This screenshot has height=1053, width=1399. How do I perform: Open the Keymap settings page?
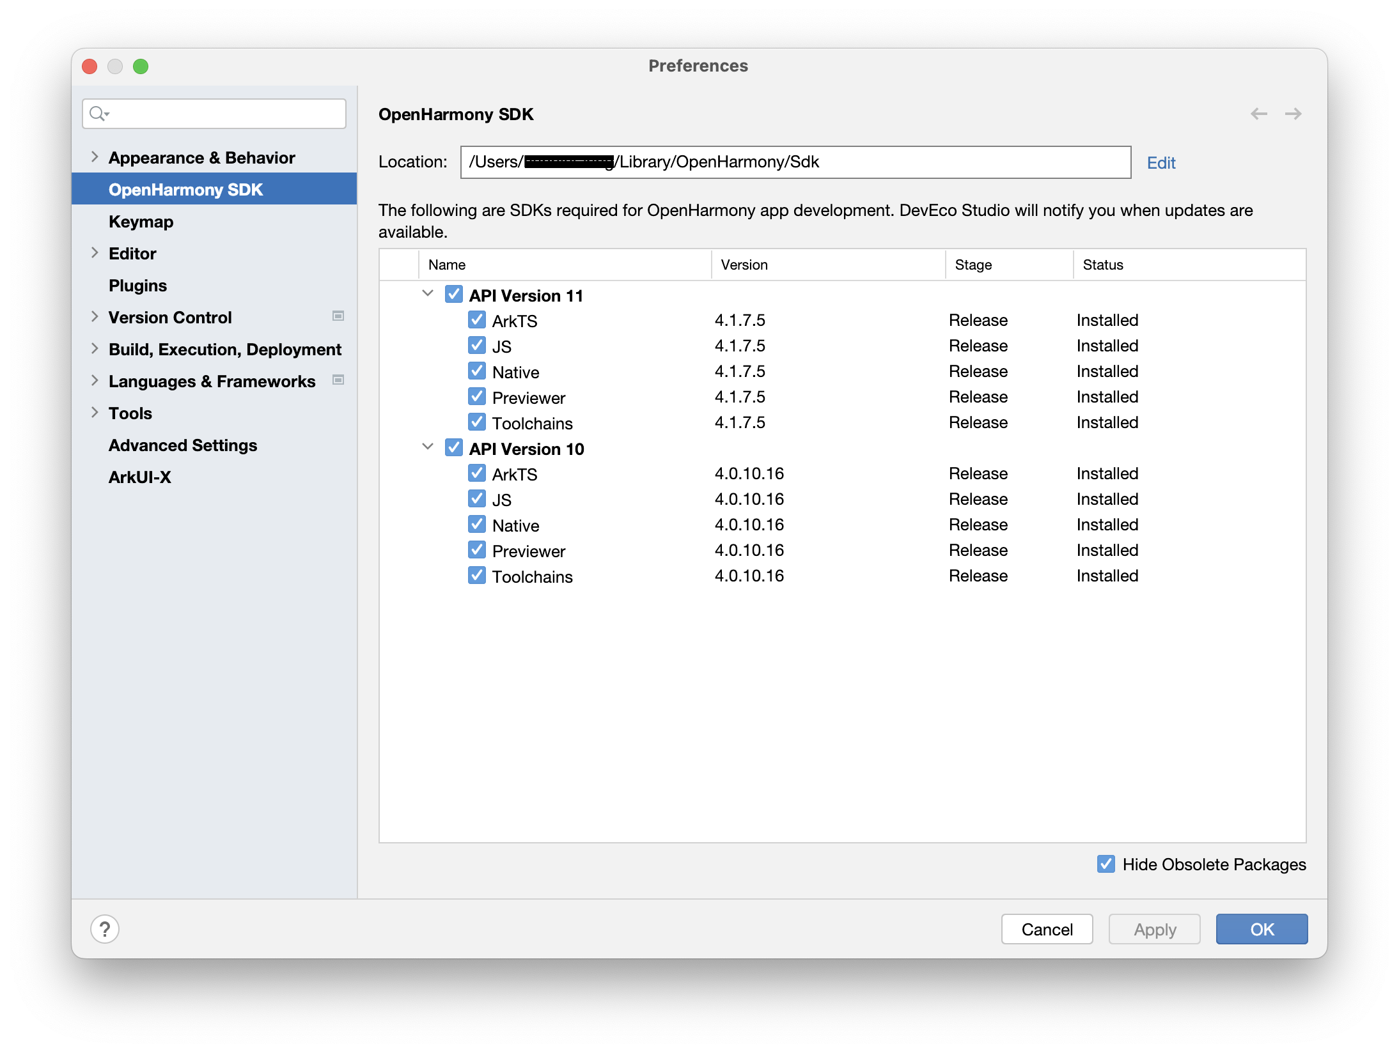click(x=141, y=222)
